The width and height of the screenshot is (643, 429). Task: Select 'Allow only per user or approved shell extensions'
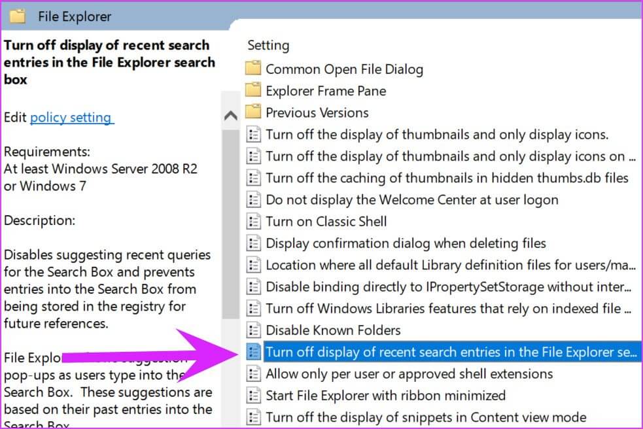[x=409, y=373]
